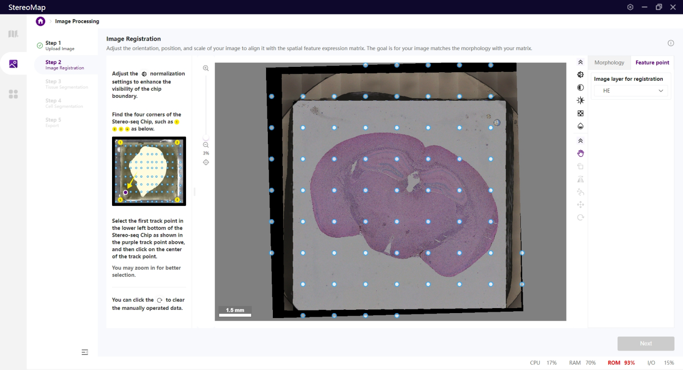683x370 pixels.
Task: Select the hand pan tool
Action: tap(580, 154)
